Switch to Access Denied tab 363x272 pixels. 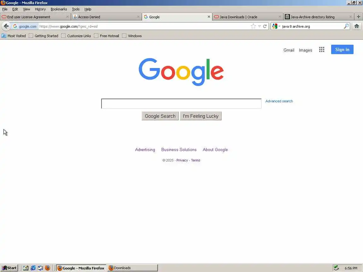(106, 17)
